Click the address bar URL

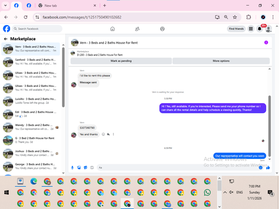[82, 17]
